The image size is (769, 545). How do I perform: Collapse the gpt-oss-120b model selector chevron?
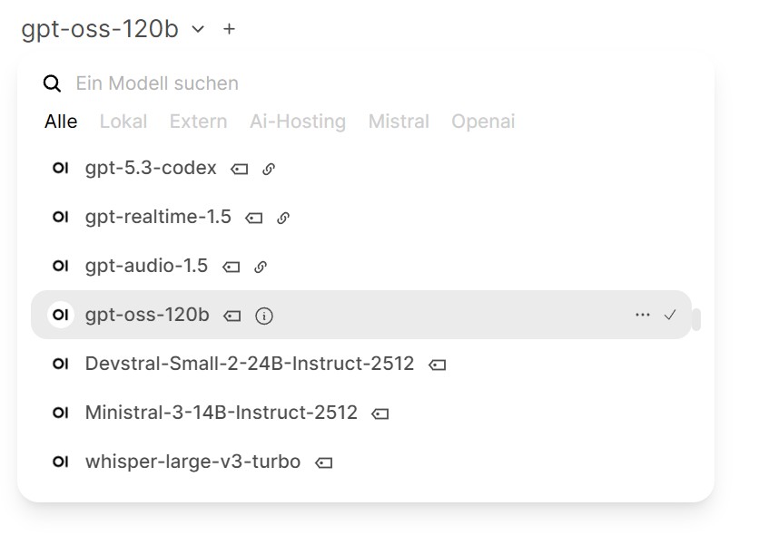199,29
